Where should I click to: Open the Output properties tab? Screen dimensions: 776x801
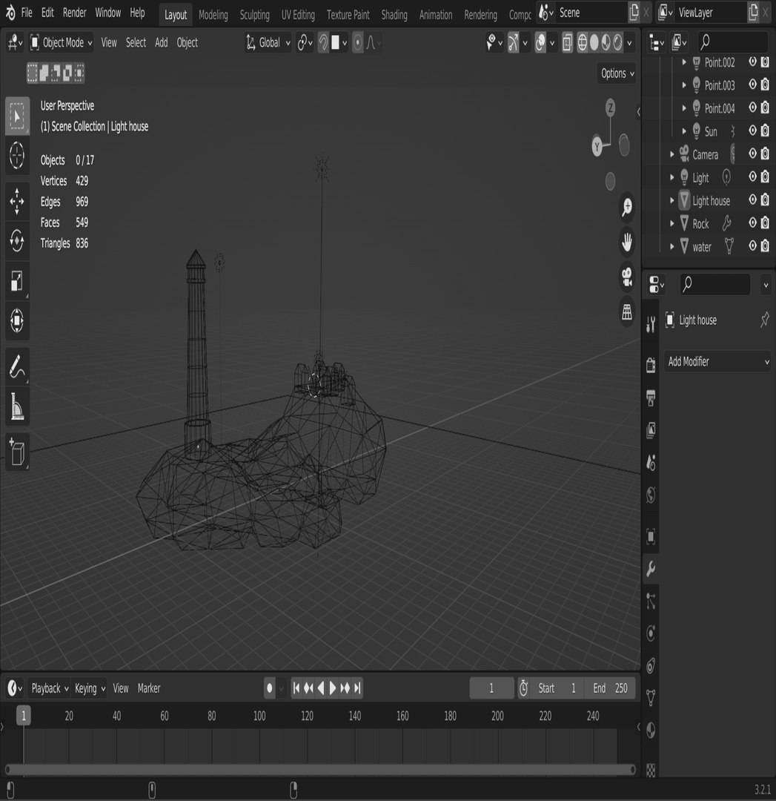click(651, 398)
